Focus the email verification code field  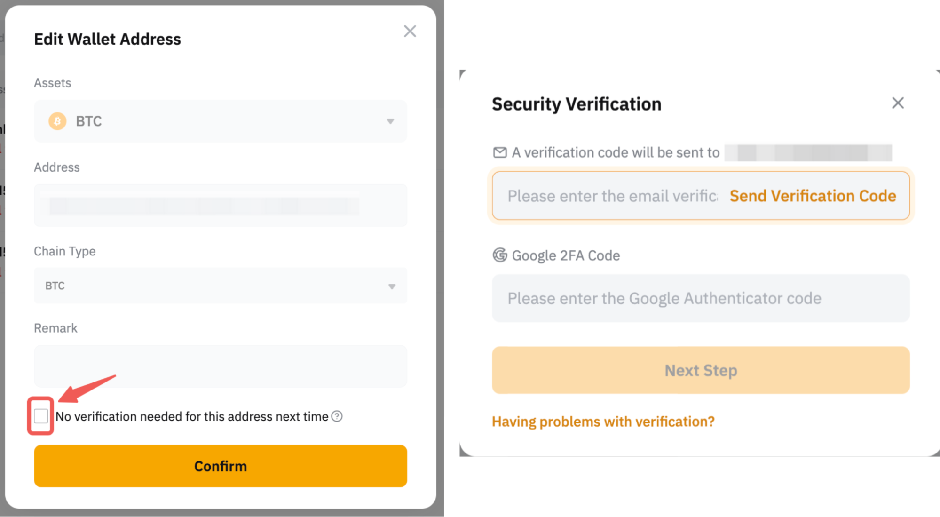611,196
